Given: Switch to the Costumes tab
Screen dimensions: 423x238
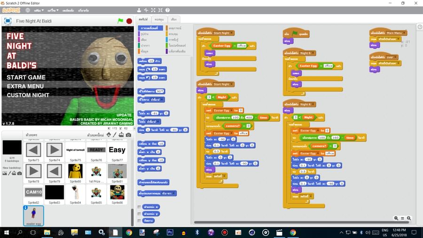Looking at the screenshot, I should [159, 19].
